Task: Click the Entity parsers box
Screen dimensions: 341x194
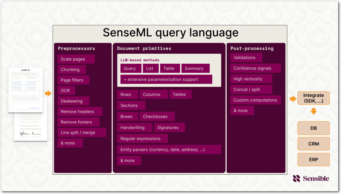Action: pos(169,149)
